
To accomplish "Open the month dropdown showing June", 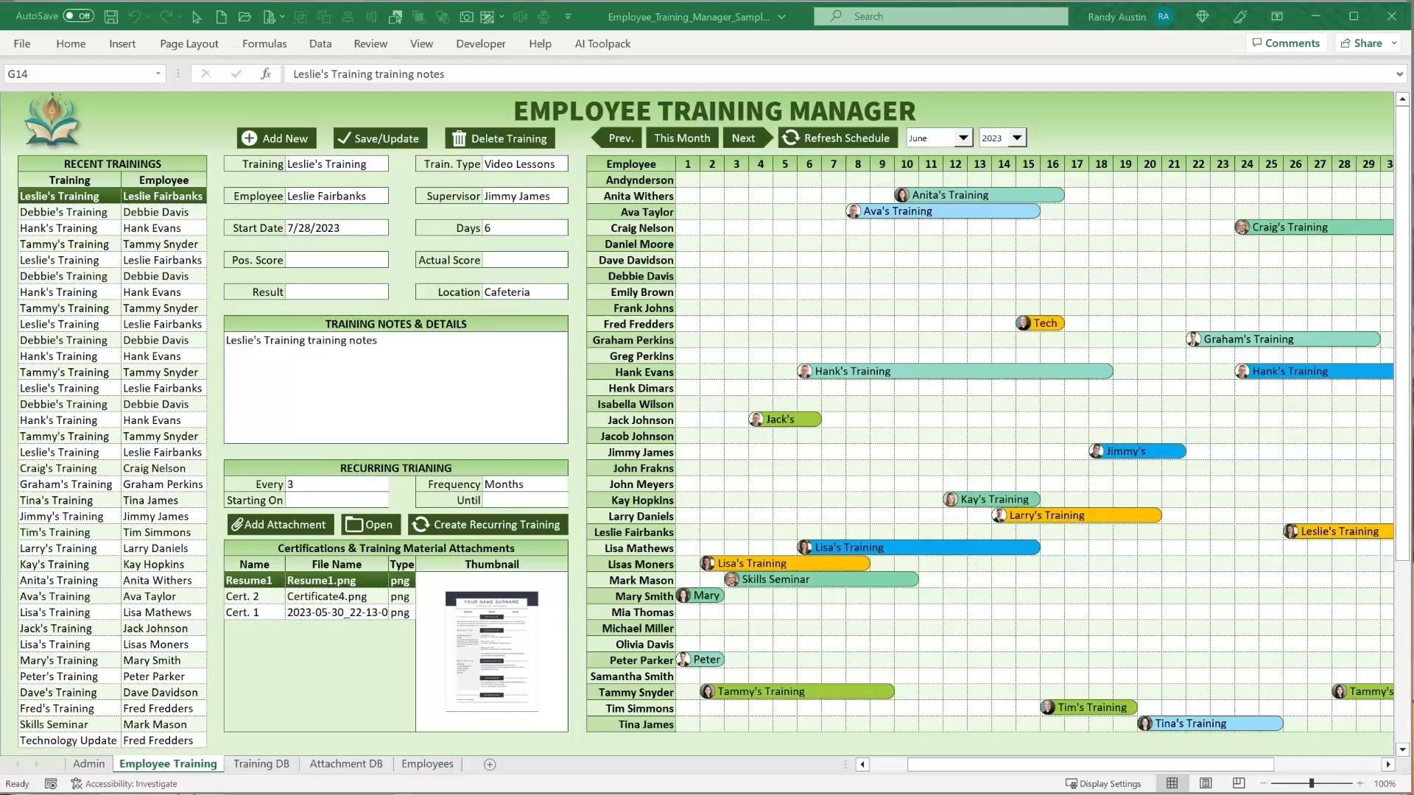I will pos(963,138).
